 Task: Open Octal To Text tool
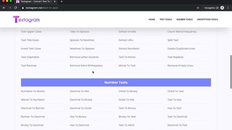point(175,91)
